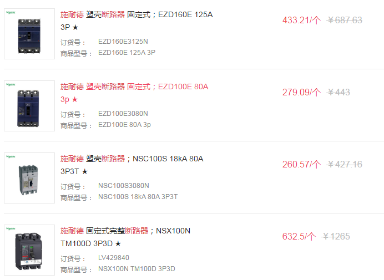Open the NSX100N TM100D breaker product image

[x=29, y=250]
